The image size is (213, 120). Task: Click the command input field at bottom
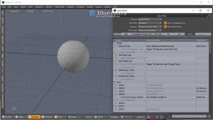(x=189, y=116)
